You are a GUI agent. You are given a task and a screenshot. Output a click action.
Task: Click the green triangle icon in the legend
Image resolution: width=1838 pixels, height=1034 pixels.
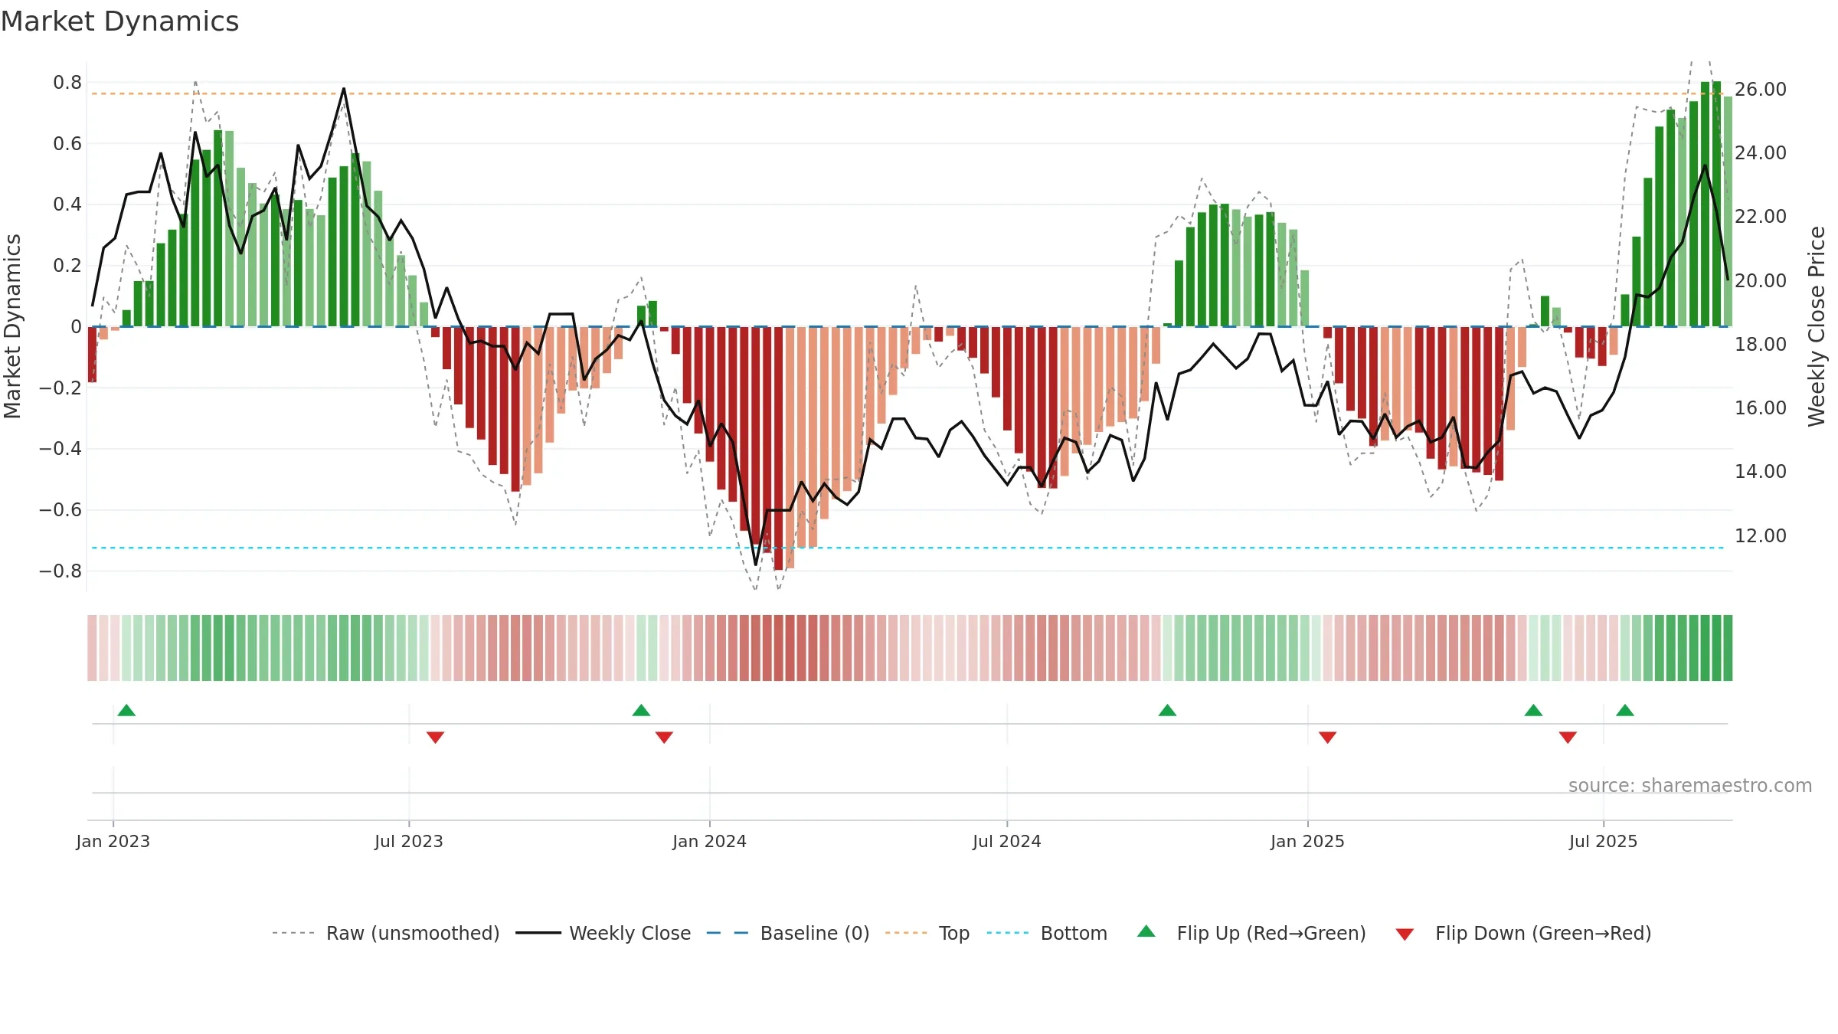(x=1146, y=931)
